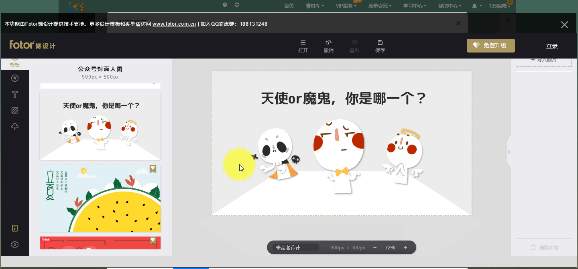Expand the 帮助中心 dropdown menu
The width and height of the screenshot is (578, 269).
point(449,6)
